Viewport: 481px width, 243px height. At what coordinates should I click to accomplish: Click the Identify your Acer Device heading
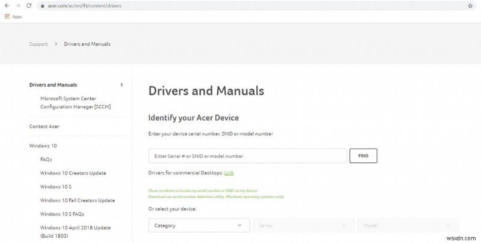click(x=194, y=118)
